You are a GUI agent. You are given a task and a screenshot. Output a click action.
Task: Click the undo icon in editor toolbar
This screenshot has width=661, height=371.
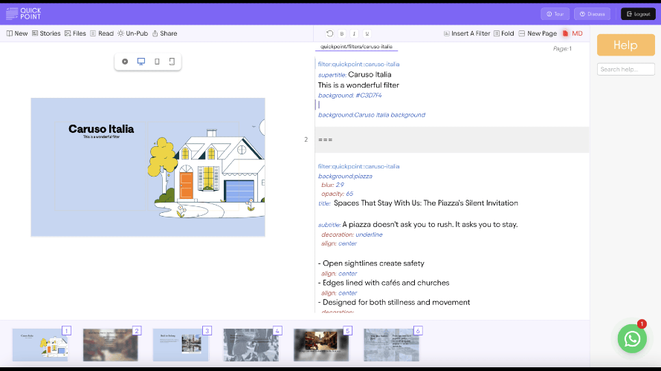click(x=330, y=33)
